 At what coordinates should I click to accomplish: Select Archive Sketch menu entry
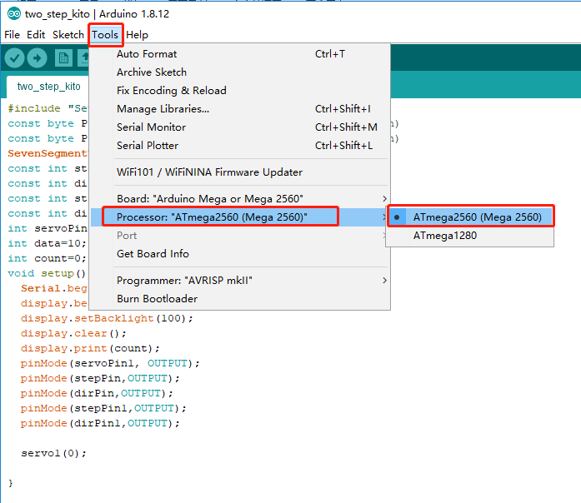(x=240, y=72)
